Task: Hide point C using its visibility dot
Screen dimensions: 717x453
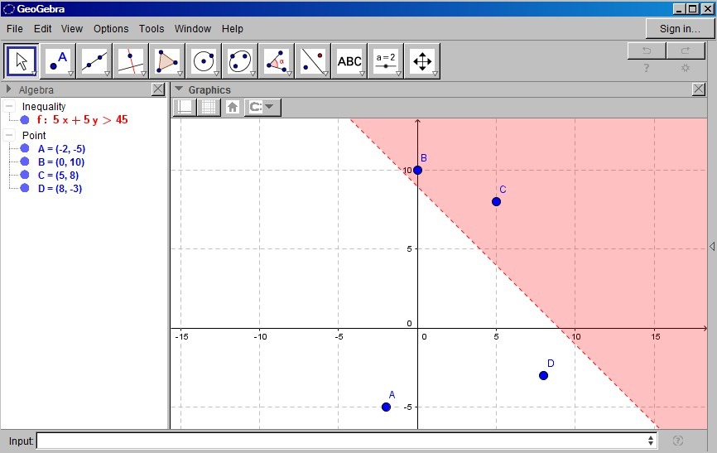Action: tap(25, 175)
